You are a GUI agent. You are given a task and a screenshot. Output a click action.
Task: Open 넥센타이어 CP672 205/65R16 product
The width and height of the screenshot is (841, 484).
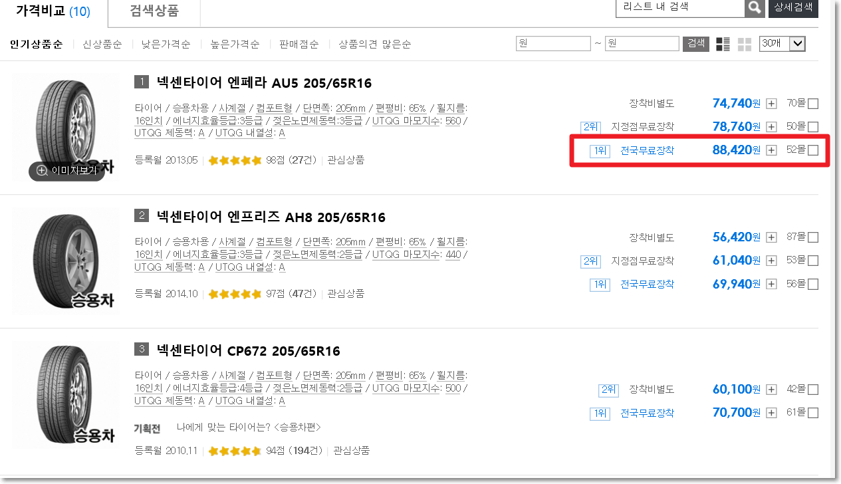(248, 351)
